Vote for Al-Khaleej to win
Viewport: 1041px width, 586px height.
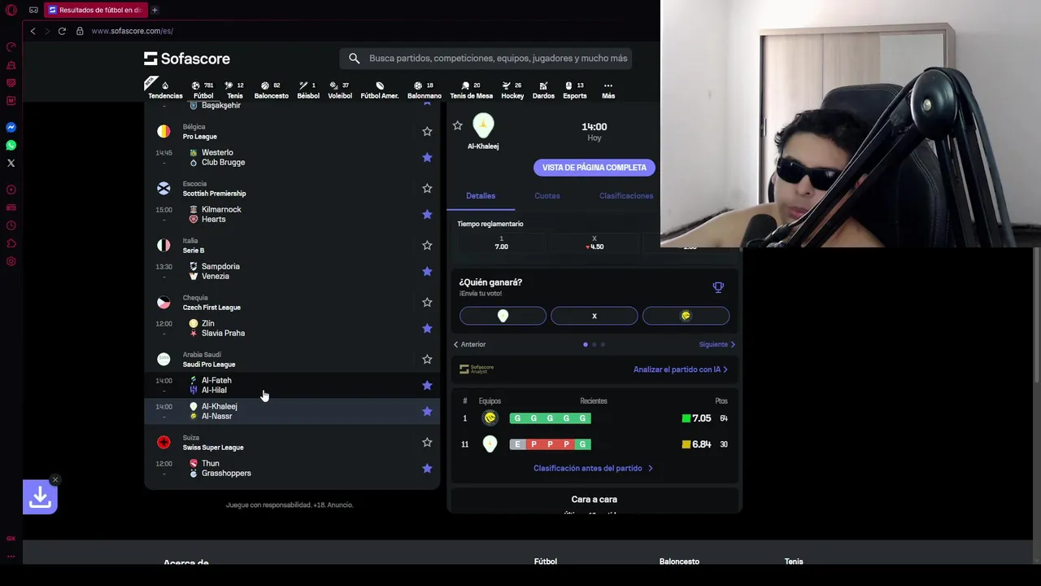click(503, 316)
